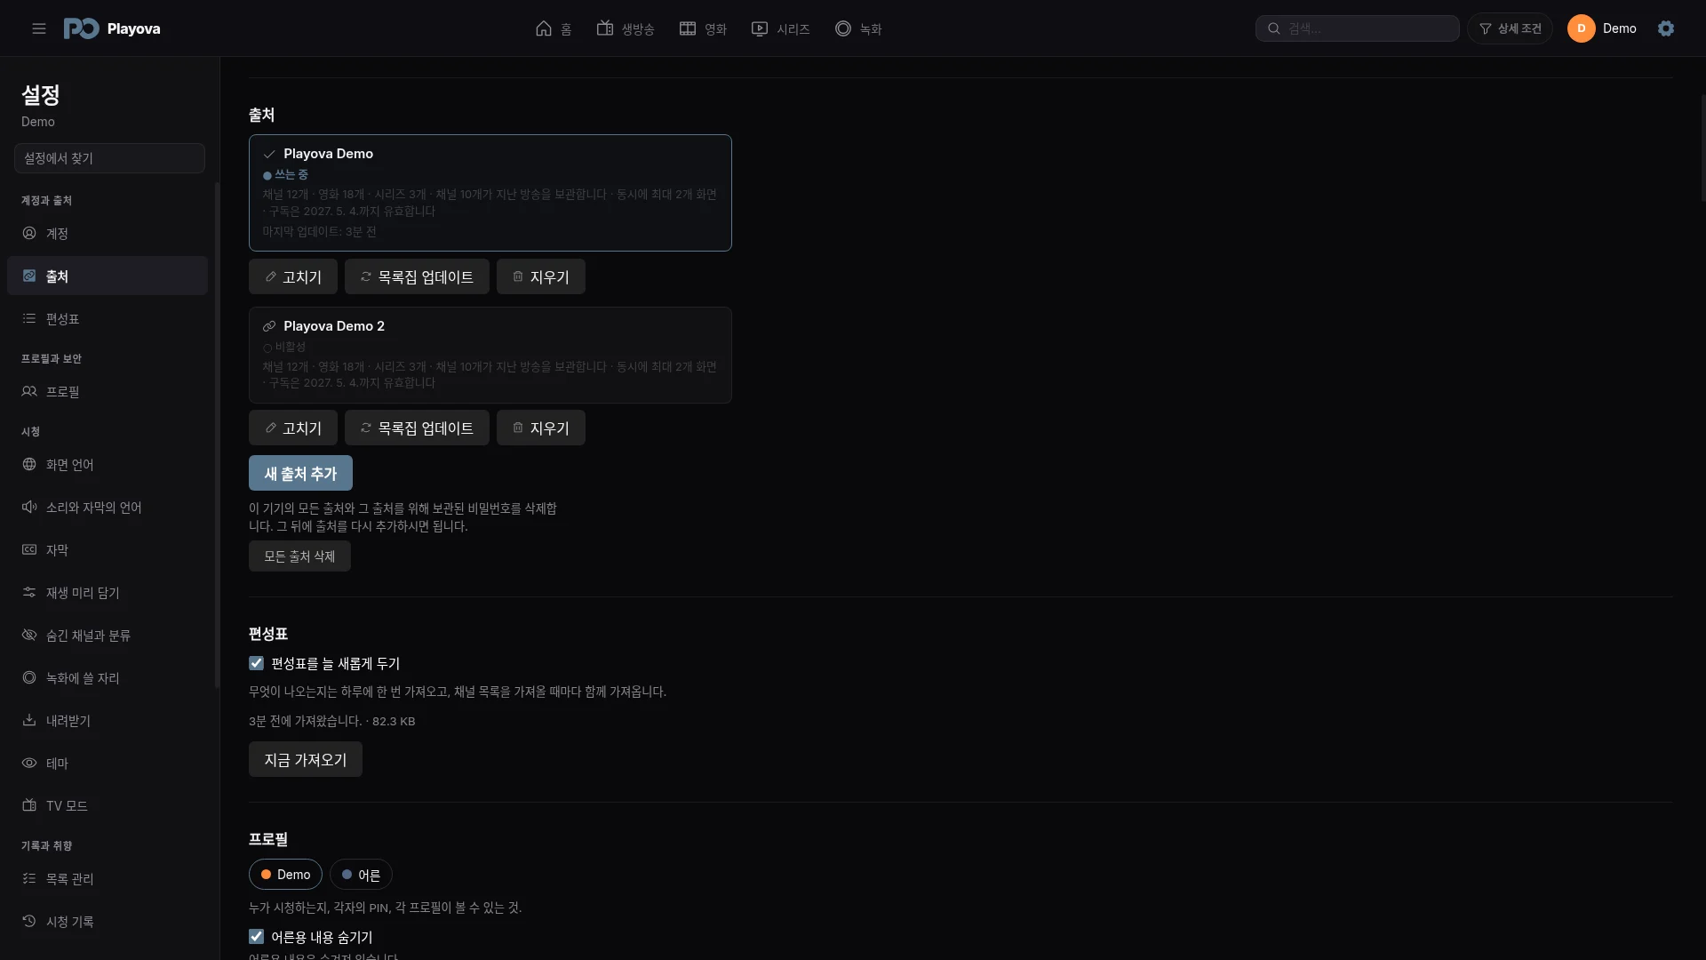Open 숨긴 채널과 분류 settings
Screen dimensions: 1706x960
tap(108, 635)
